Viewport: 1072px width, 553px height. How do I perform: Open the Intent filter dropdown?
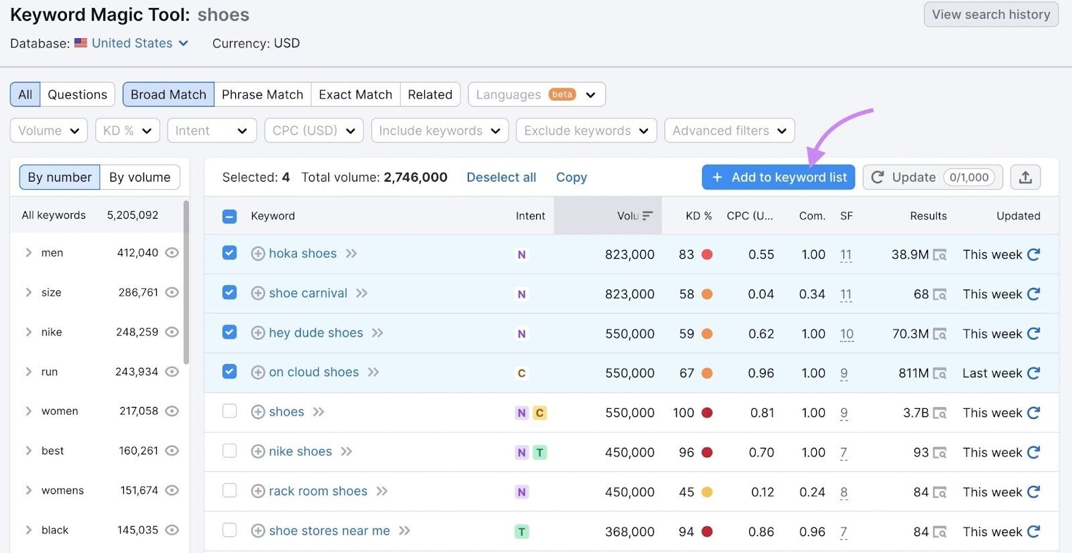tap(212, 131)
